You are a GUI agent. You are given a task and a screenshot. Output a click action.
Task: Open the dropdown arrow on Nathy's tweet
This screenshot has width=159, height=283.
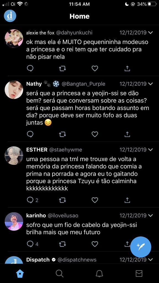[x=150, y=84]
